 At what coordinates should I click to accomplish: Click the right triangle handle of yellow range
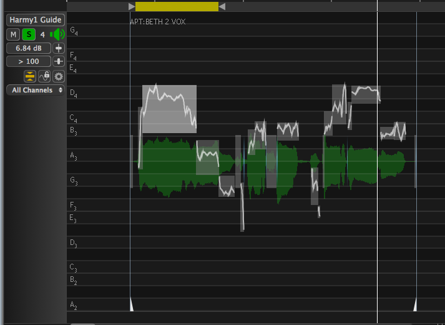pyautogui.click(x=222, y=6)
